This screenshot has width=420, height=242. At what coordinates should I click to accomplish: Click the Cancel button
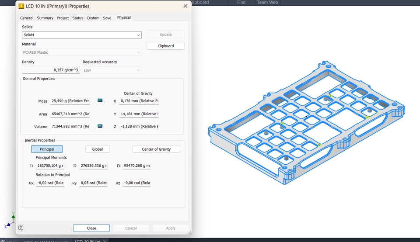(131, 228)
